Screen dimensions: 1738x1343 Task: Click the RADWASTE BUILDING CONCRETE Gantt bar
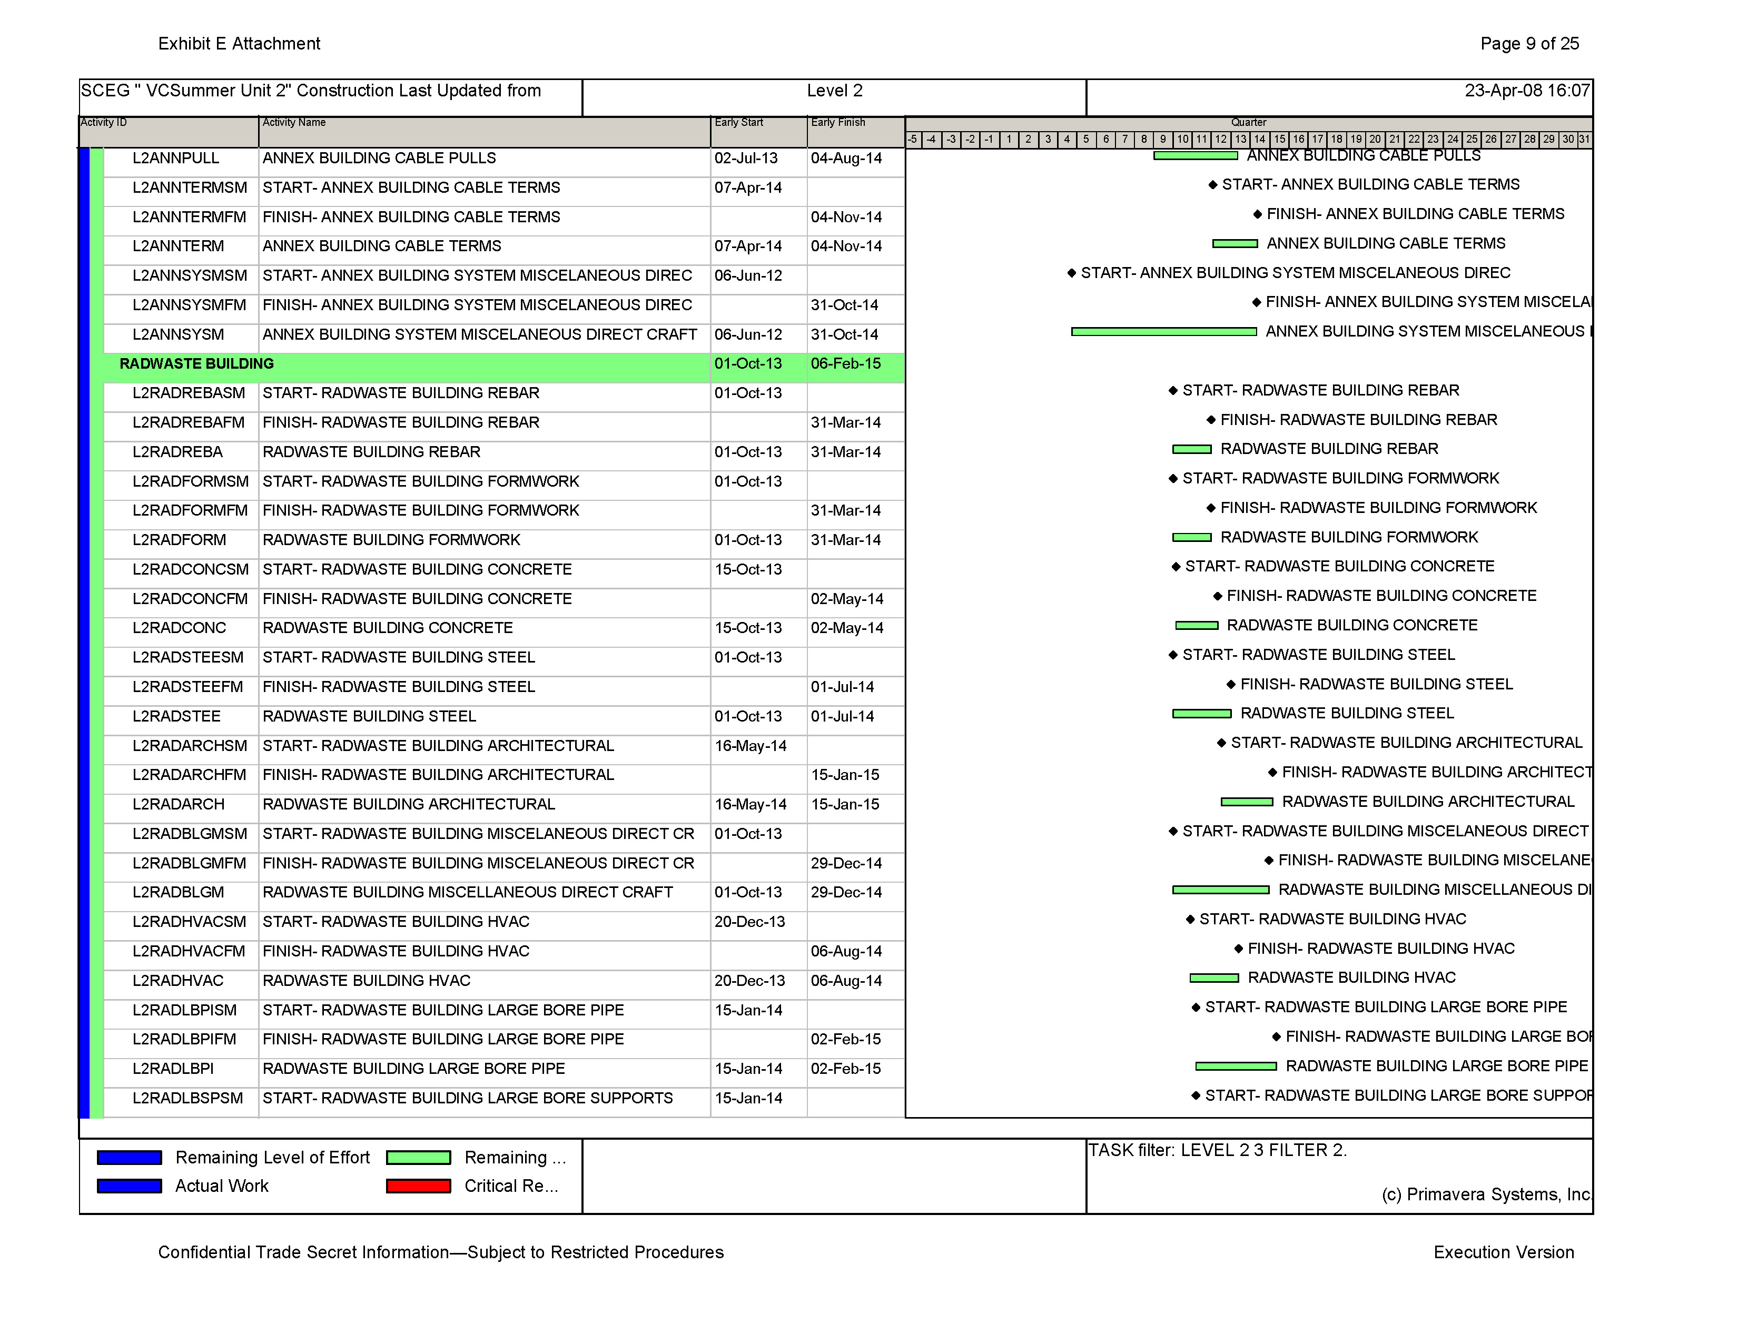(1197, 626)
